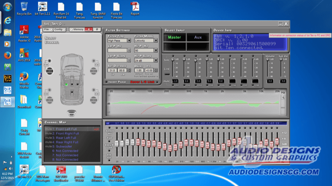Image resolution: width=332 pixels, height=186 pixels.
Task: Click the front left CX crossover icon
Action: [x=46, y=65]
